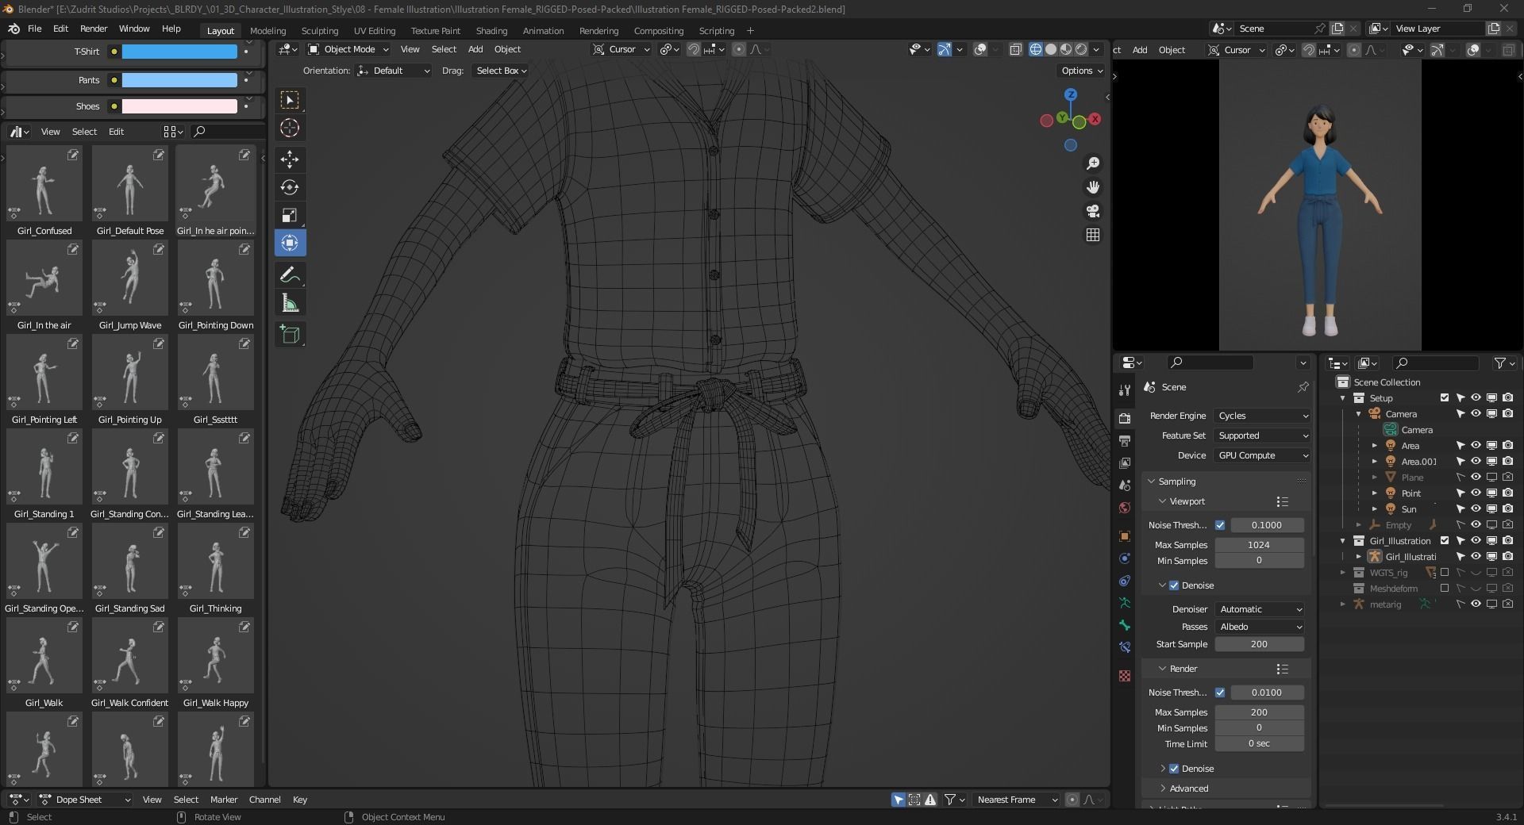Viewport: 1524px width, 825px height.
Task: Open the Orientation Default dropdown
Action: (393, 71)
